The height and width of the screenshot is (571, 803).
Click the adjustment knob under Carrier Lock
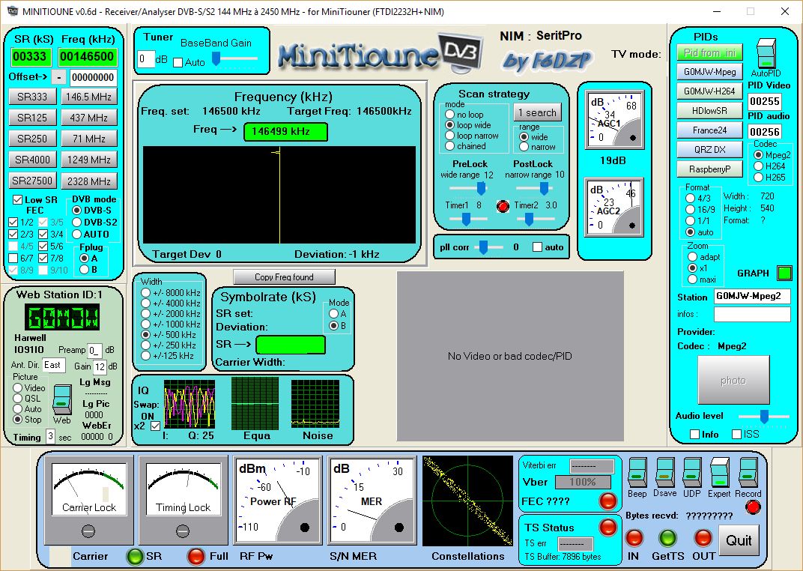[88, 531]
